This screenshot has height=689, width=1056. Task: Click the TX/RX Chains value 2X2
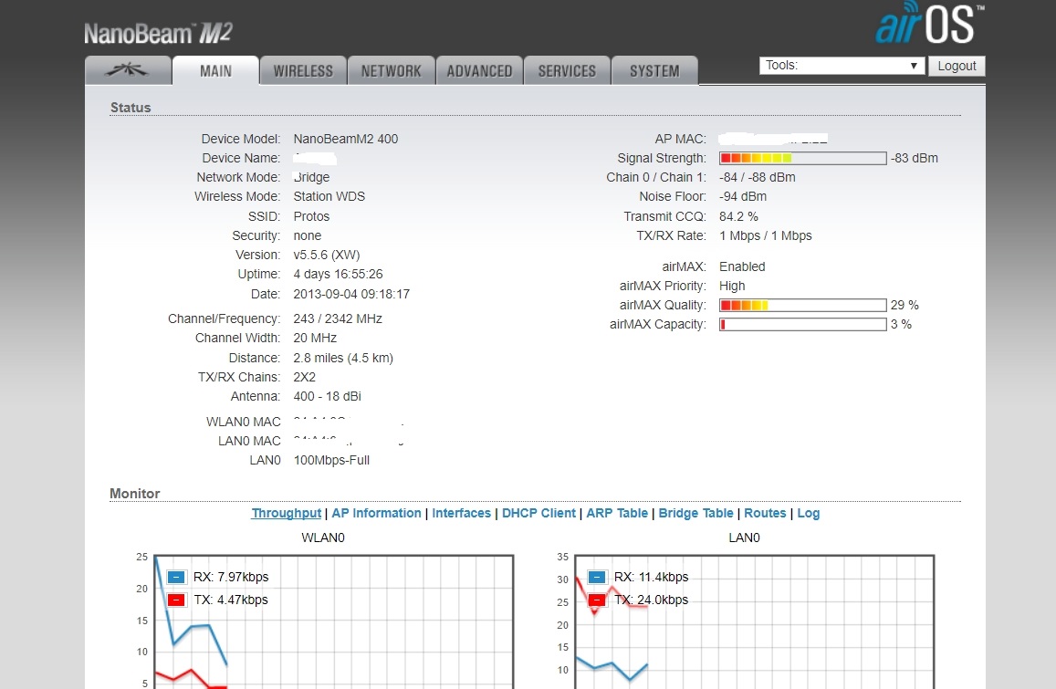305,377
